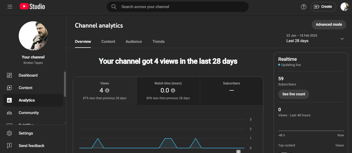This screenshot has width=352, height=153.
Task: Switch to the Overview tab
Action: coord(83,42)
